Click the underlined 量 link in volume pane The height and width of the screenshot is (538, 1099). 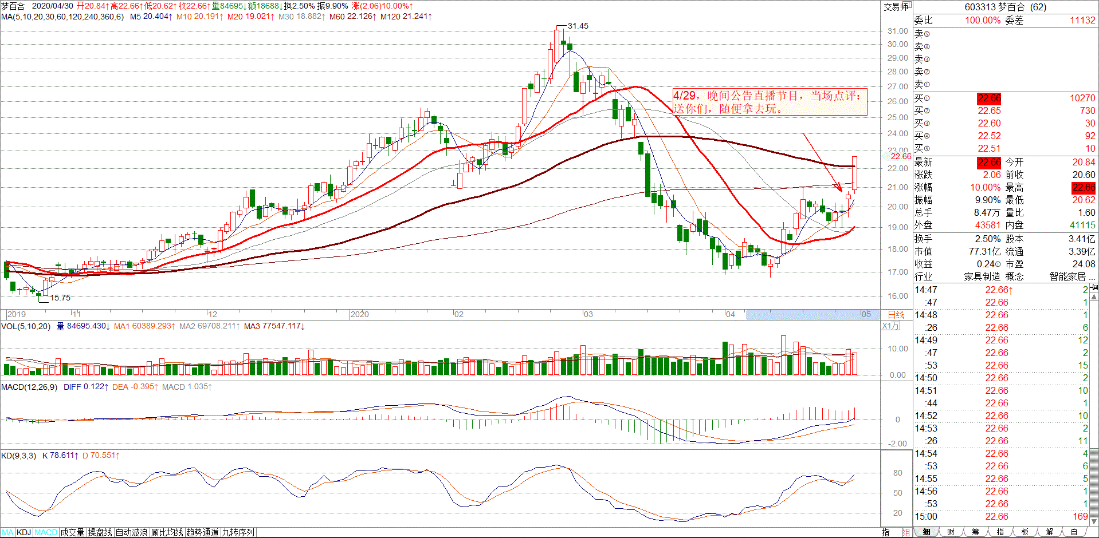60,326
